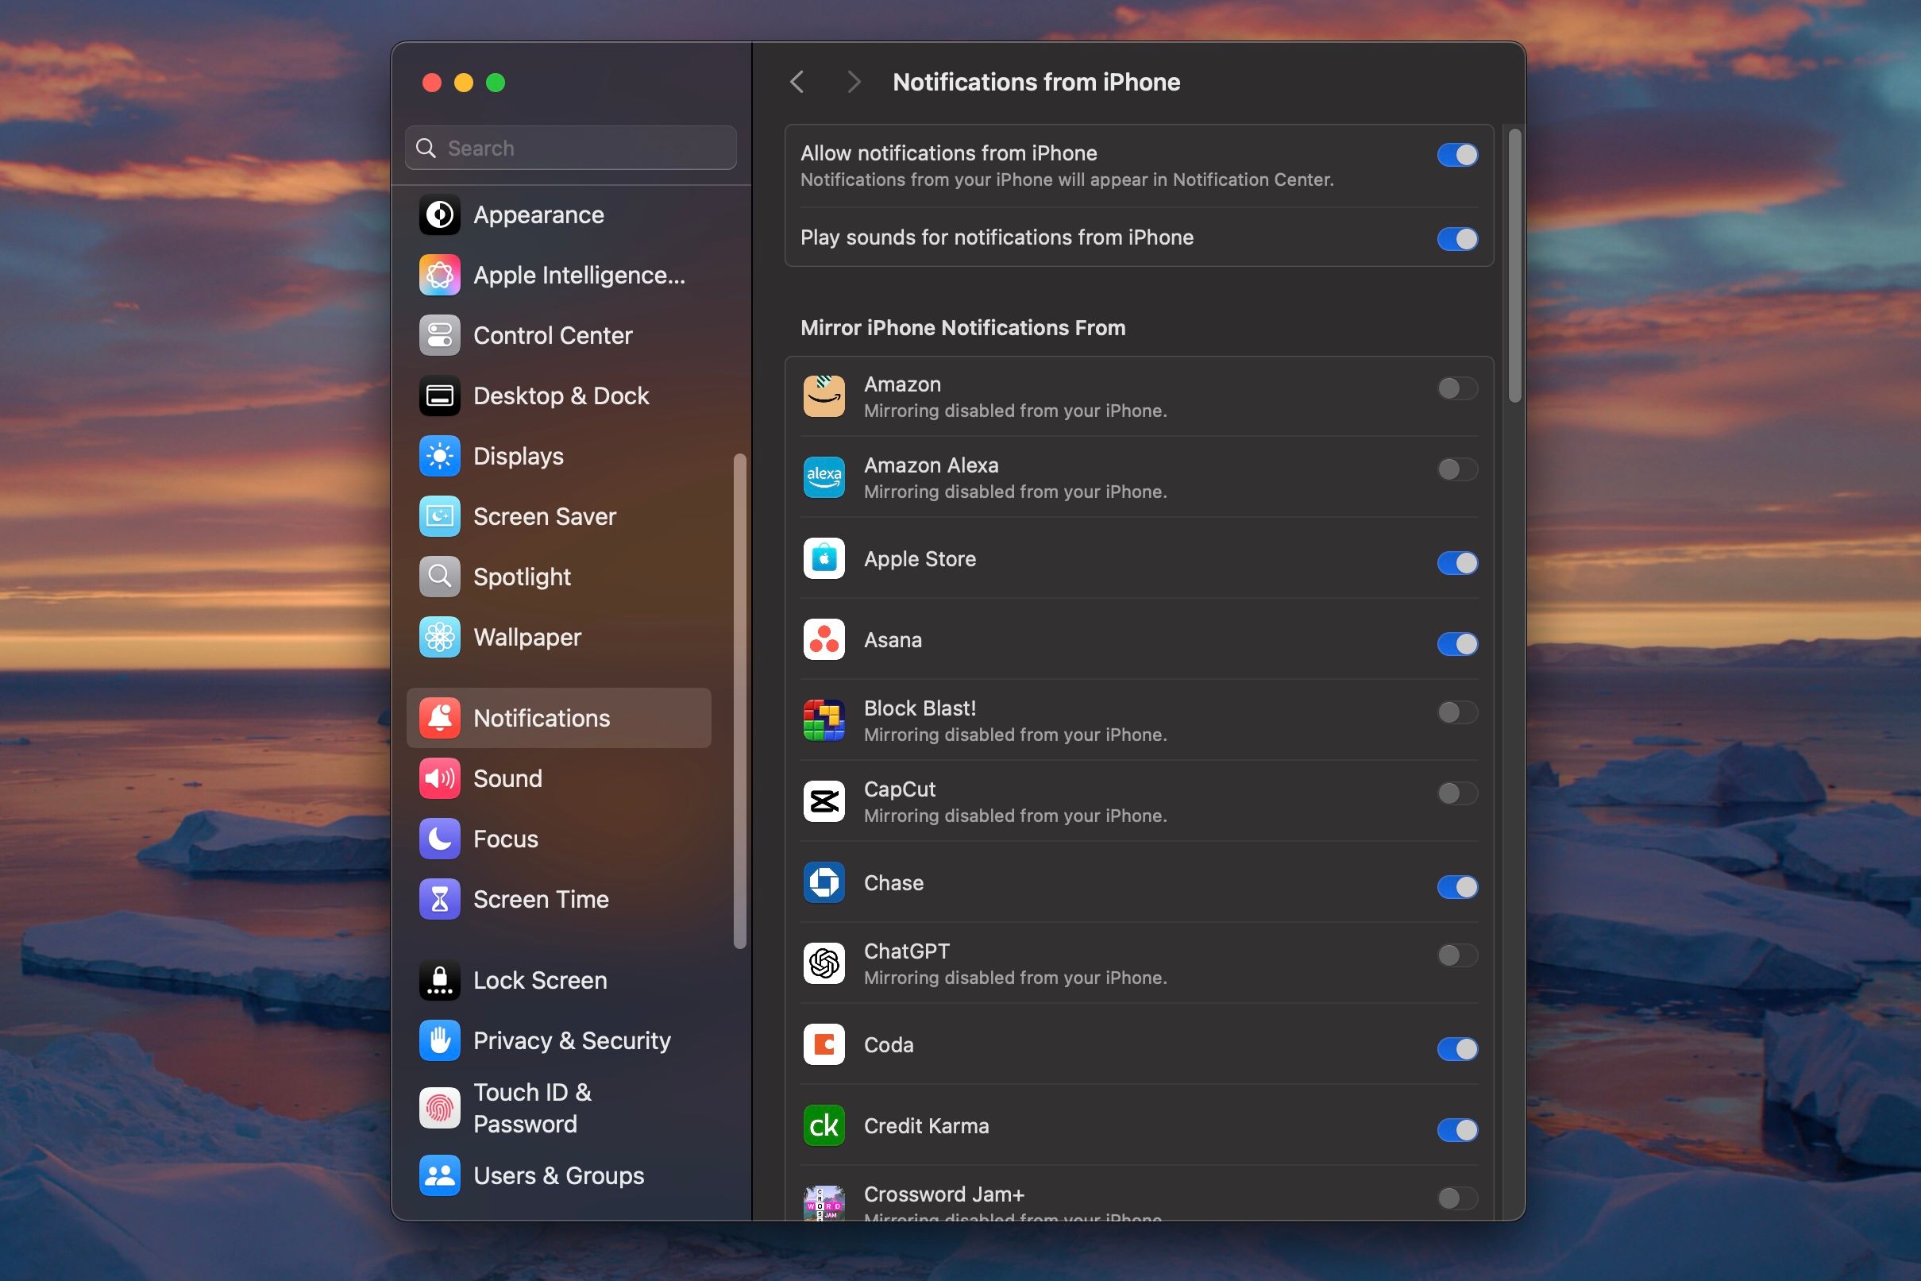Open Privacy & Security settings
Viewport: 1921px width, 1281px height.
[x=558, y=1042]
